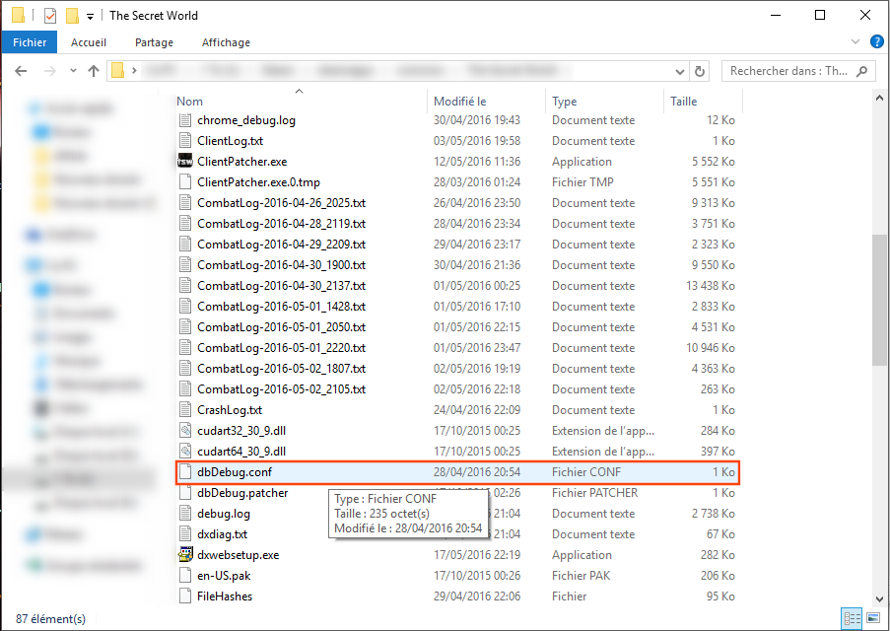Refresh the current folder view

[x=700, y=71]
